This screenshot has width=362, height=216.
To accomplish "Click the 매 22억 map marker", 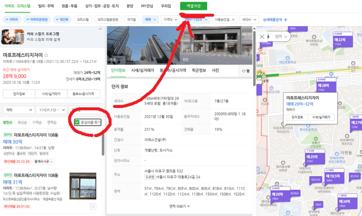I will pyautogui.click(x=343, y=40).
